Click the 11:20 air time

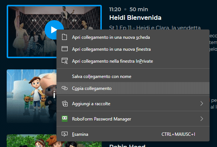[x=115, y=9]
